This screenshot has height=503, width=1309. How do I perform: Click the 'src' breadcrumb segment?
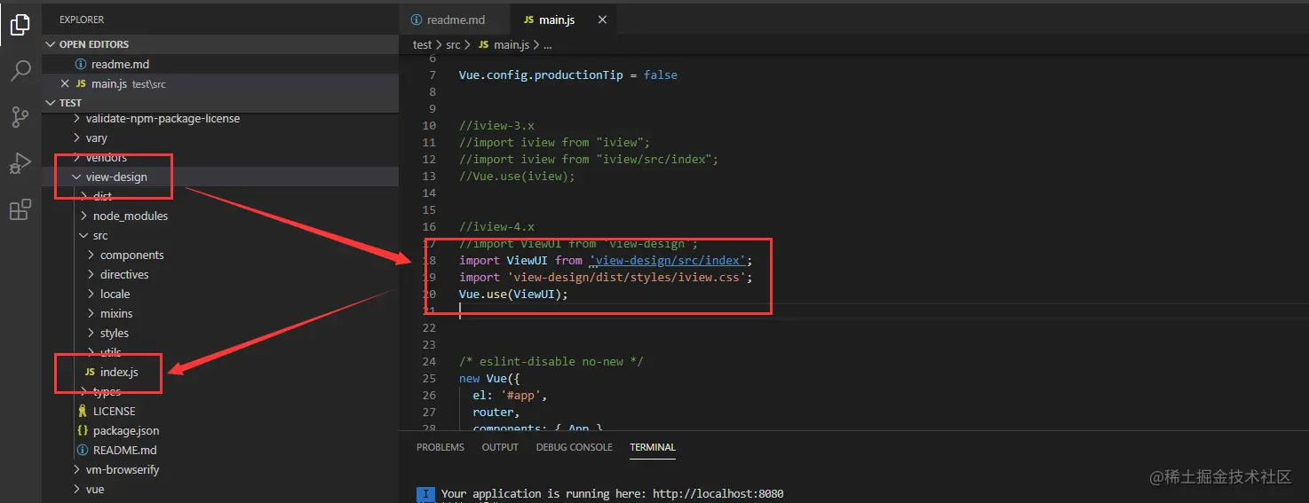(x=453, y=44)
